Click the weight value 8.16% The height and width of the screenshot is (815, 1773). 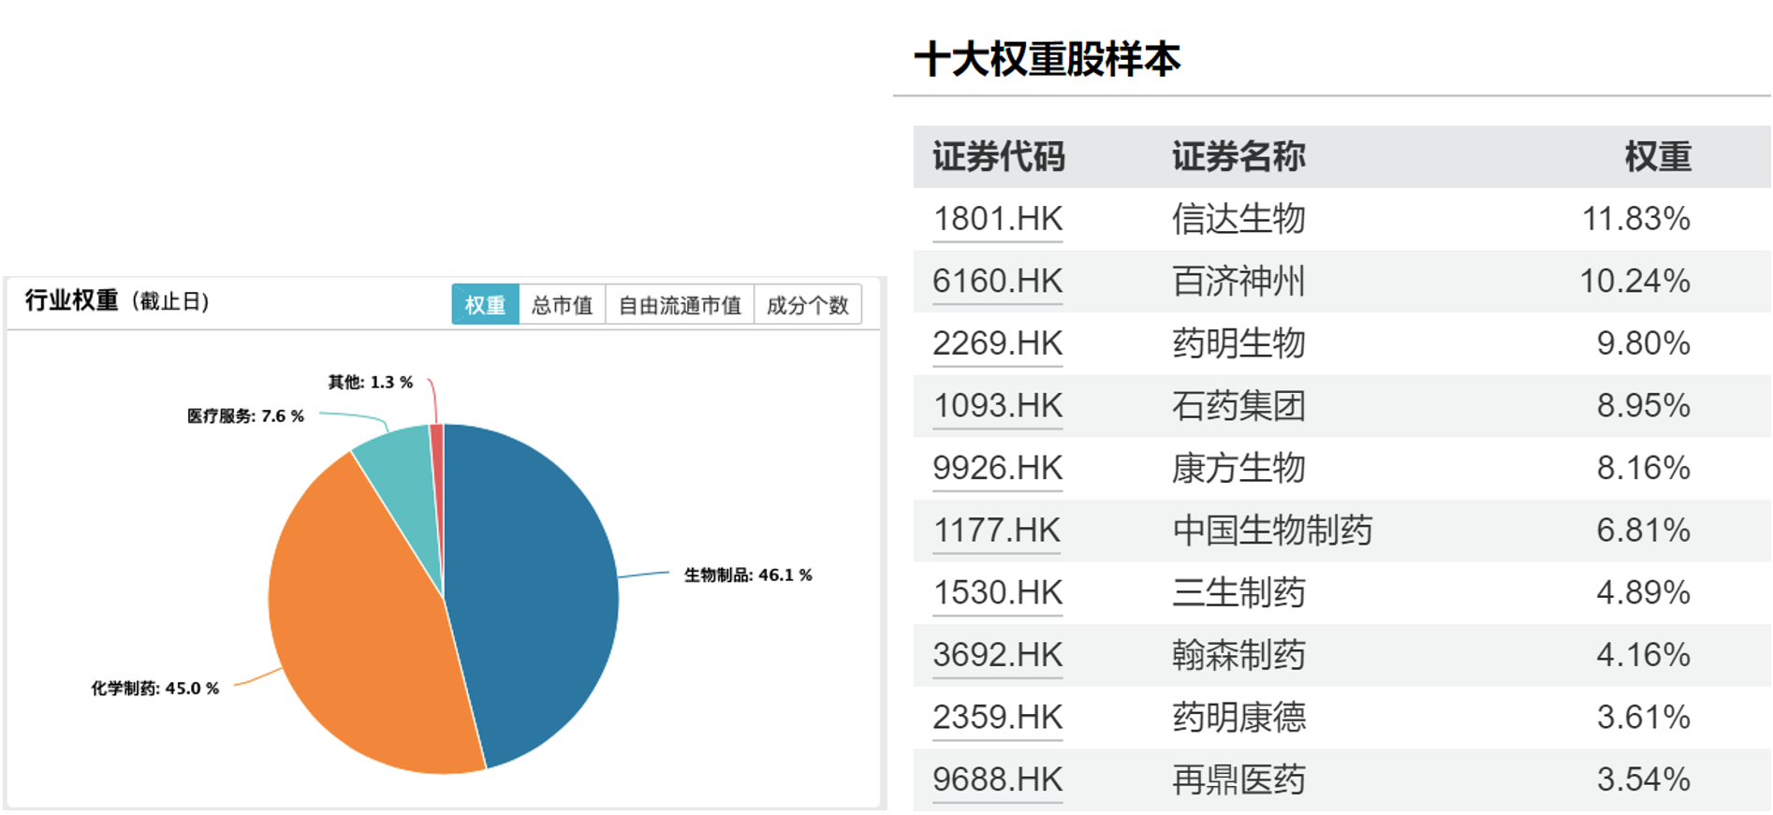1644,468
